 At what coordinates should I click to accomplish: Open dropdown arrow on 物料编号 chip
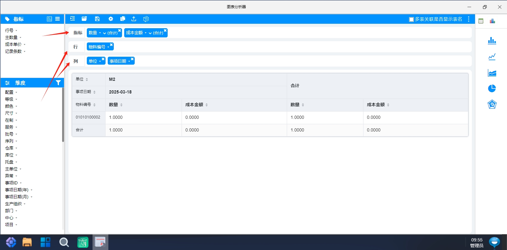(x=108, y=47)
